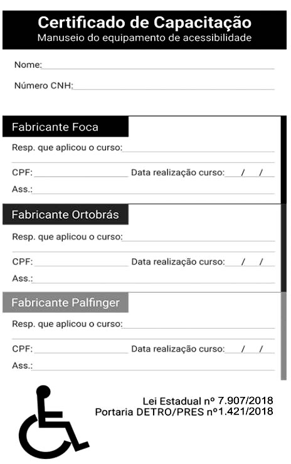The width and height of the screenshot is (291, 464).
Task: Select Palfinger Resp. que aplicou o curso field
Action: pos(199,324)
